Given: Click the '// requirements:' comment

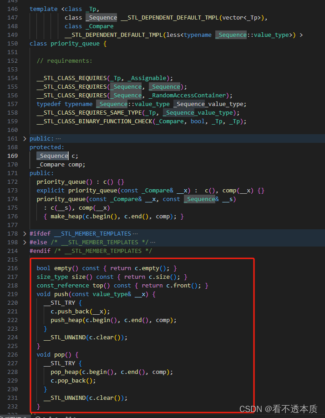Looking at the screenshot, I should tap(64, 61).
